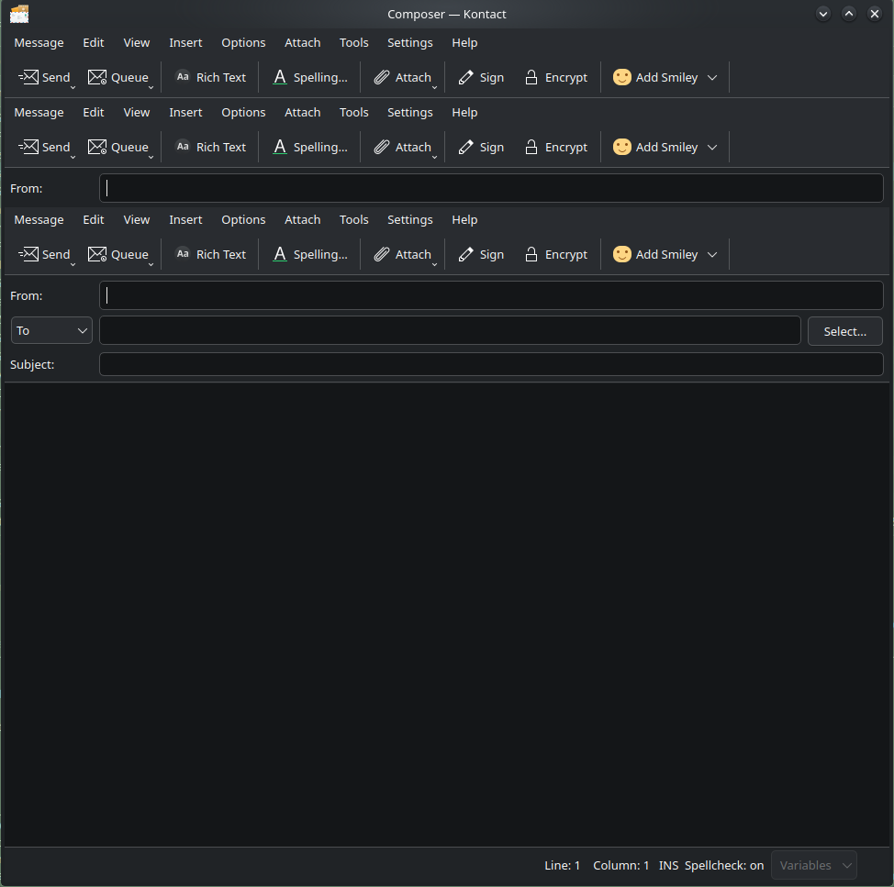The height and width of the screenshot is (887, 894).
Task: Click the Select... recipients button
Action: pyautogui.click(x=844, y=331)
